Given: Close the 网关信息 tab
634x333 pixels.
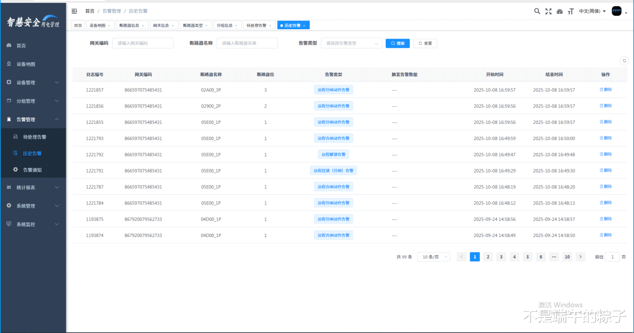Looking at the screenshot, I should coord(173,26).
